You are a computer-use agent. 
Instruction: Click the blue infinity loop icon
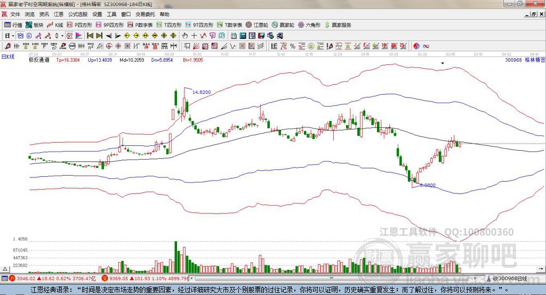click(426, 46)
